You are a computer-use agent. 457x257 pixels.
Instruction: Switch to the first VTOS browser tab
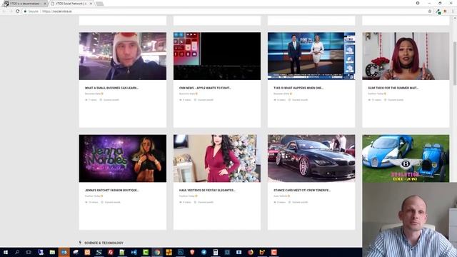[x=25, y=4]
